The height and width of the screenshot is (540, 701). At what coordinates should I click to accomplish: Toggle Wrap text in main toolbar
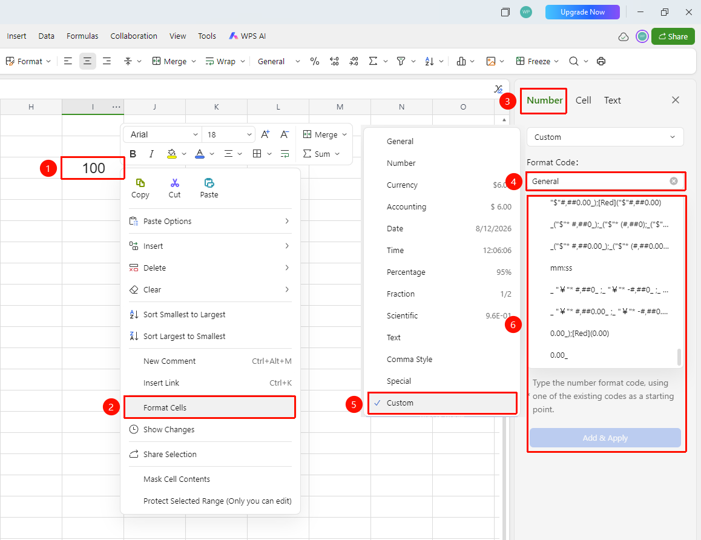click(220, 61)
